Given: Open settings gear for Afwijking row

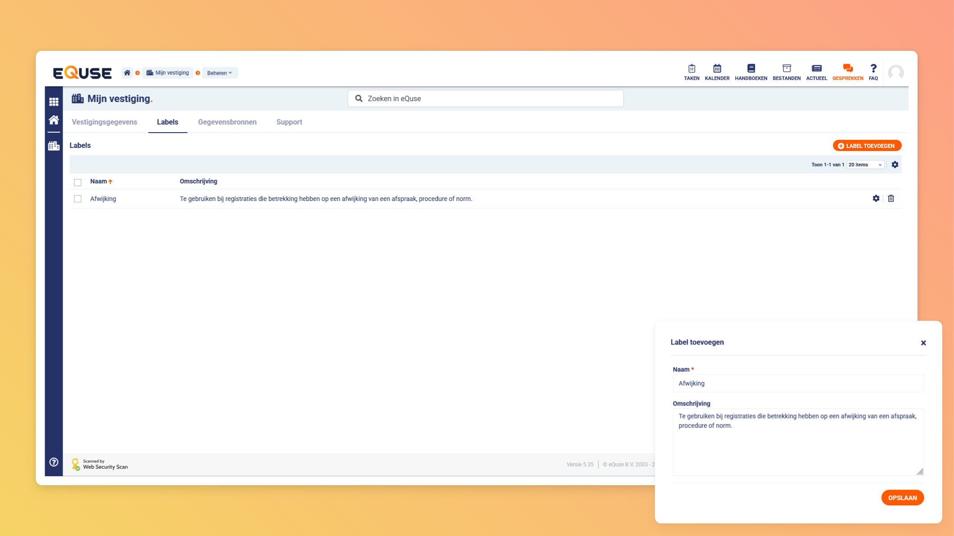Looking at the screenshot, I should pyautogui.click(x=876, y=198).
